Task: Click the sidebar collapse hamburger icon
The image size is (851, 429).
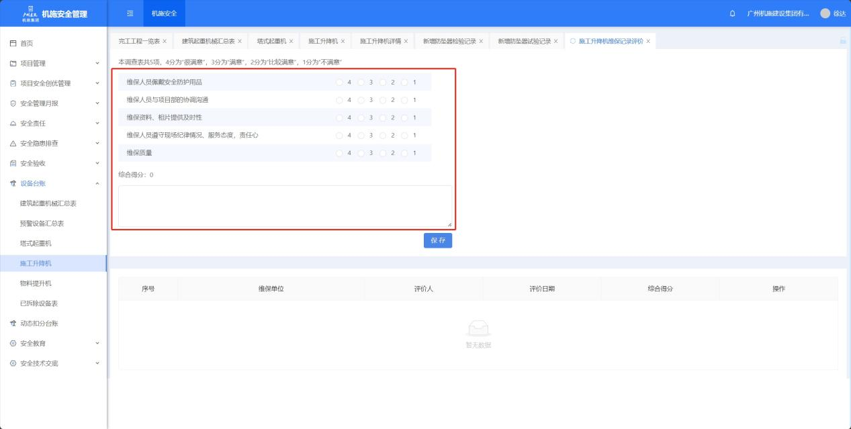Action: coord(130,13)
